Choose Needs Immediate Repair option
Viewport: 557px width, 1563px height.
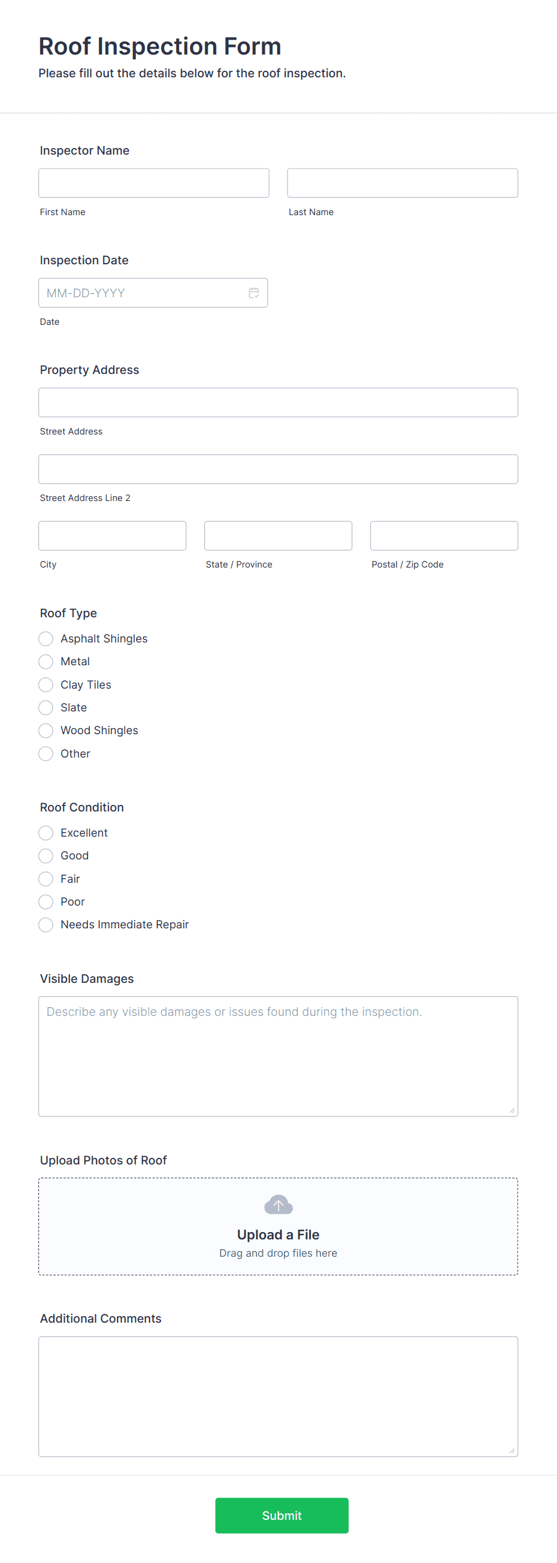coord(46,925)
